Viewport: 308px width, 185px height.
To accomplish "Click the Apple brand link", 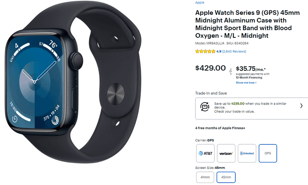I will pyautogui.click(x=200, y=2).
